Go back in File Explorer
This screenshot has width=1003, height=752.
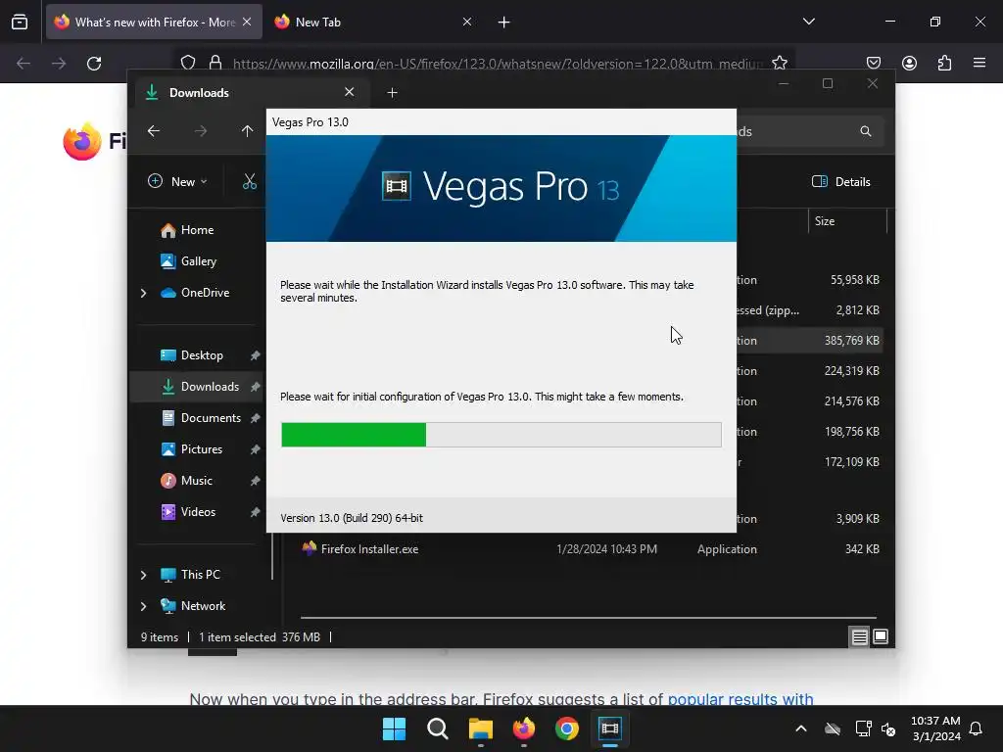pyautogui.click(x=154, y=131)
